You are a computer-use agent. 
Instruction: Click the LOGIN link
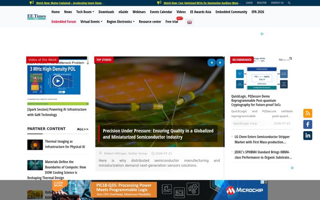pyautogui.click(x=249, y=3)
